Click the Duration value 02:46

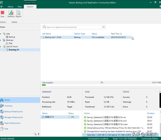(69, 97)
